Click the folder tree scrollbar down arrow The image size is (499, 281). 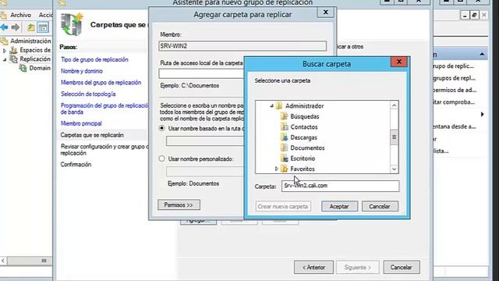tap(394, 169)
